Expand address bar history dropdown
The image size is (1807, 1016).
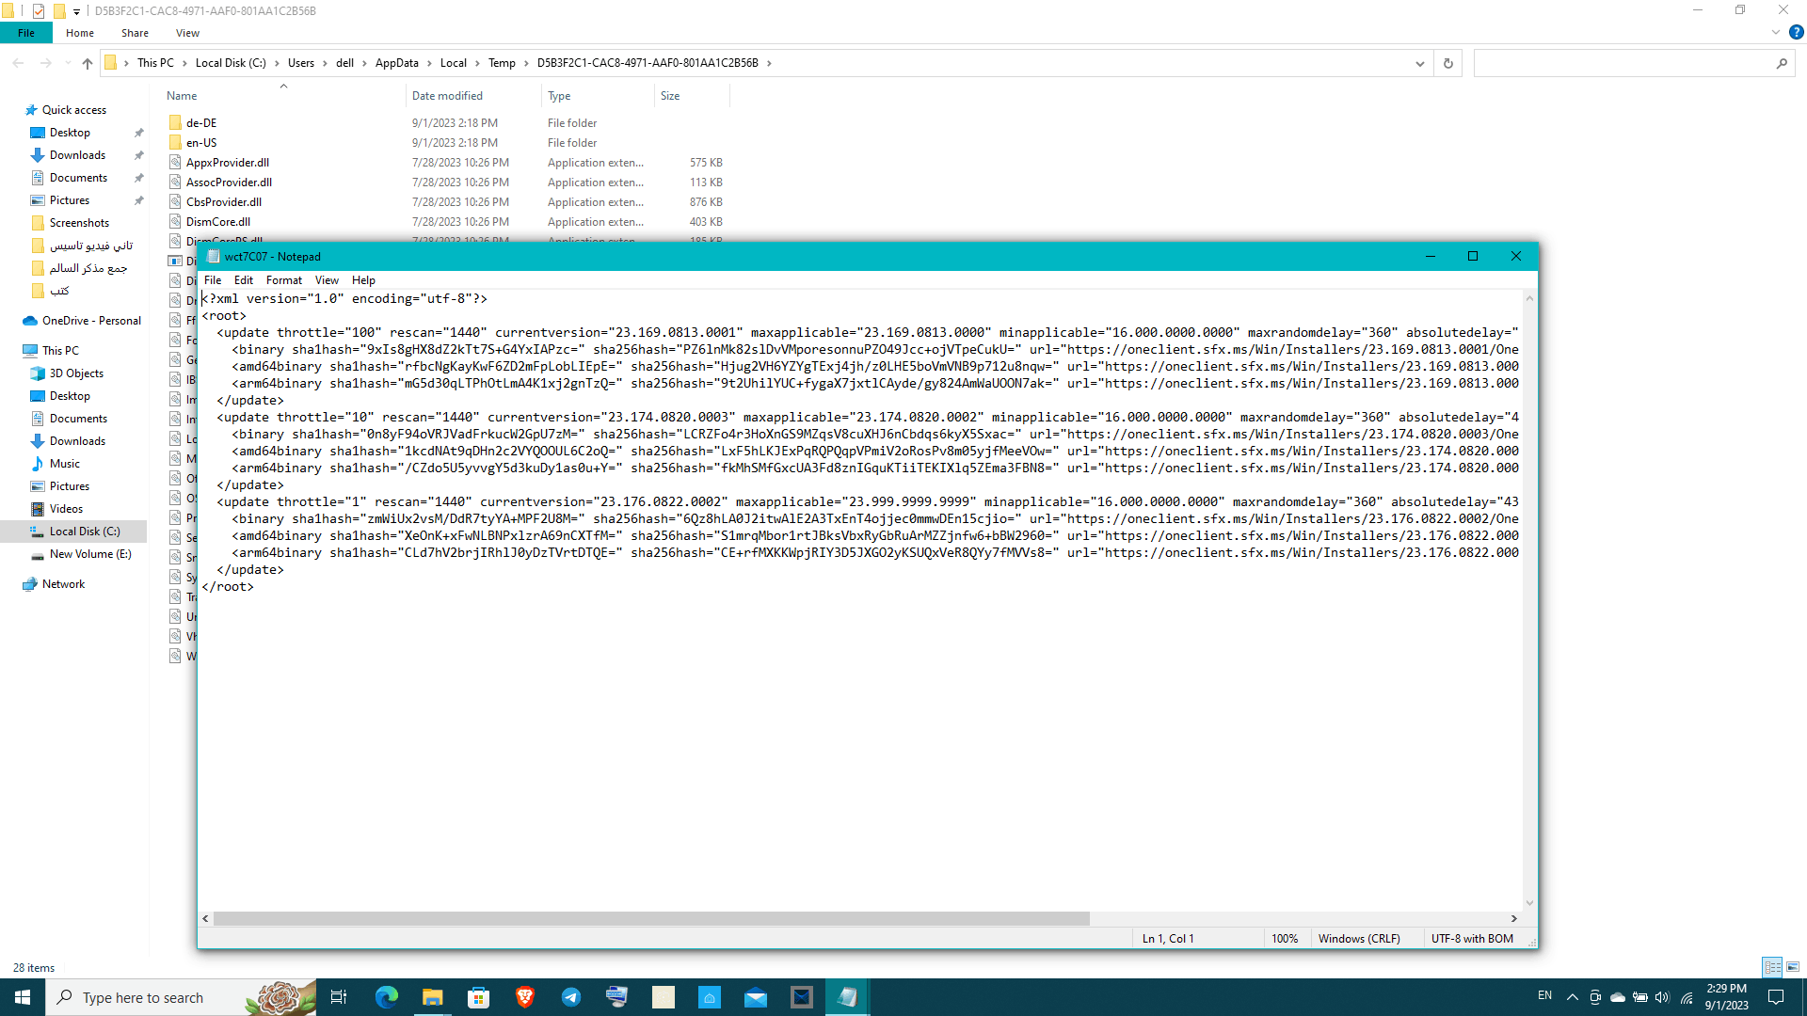pyautogui.click(x=1419, y=63)
